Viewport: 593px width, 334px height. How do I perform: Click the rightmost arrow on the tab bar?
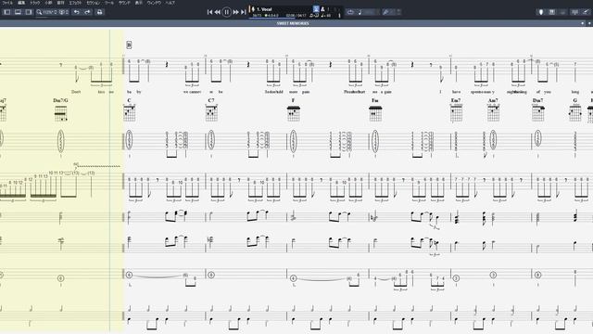[589, 23]
